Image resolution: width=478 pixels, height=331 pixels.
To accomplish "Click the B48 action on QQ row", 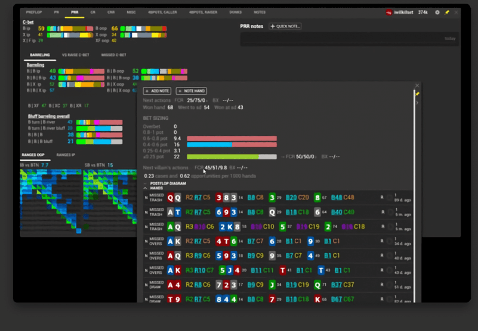I will click(336, 198).
